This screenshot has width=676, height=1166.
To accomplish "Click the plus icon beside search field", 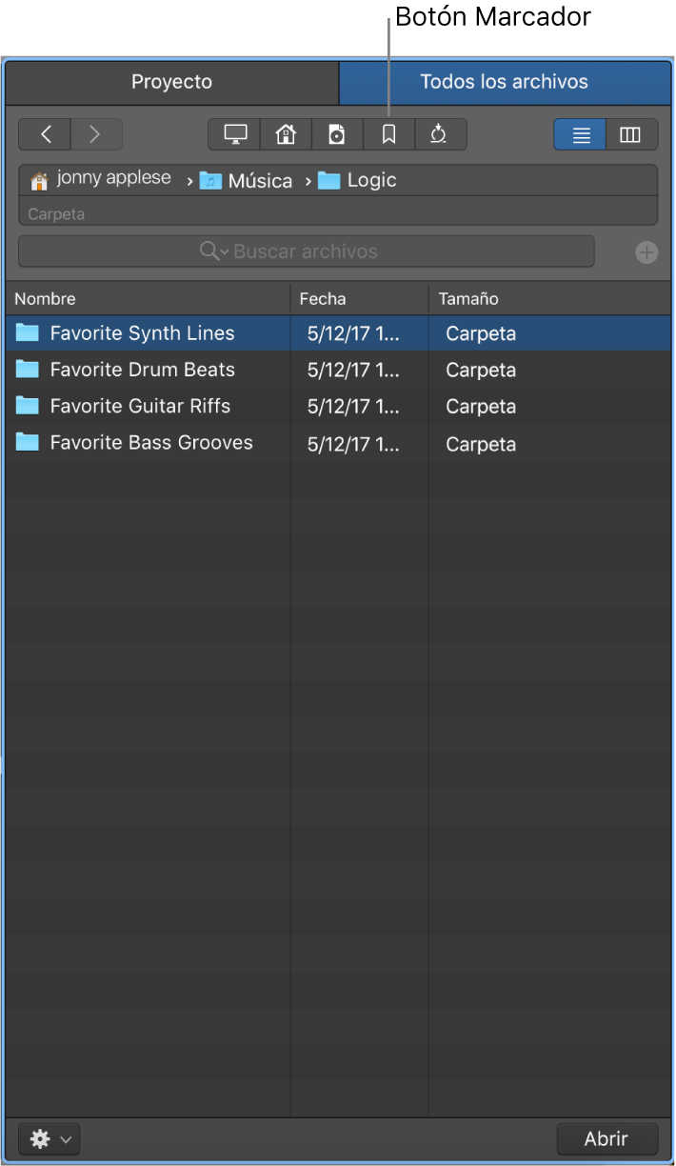I will click(646, 252).
